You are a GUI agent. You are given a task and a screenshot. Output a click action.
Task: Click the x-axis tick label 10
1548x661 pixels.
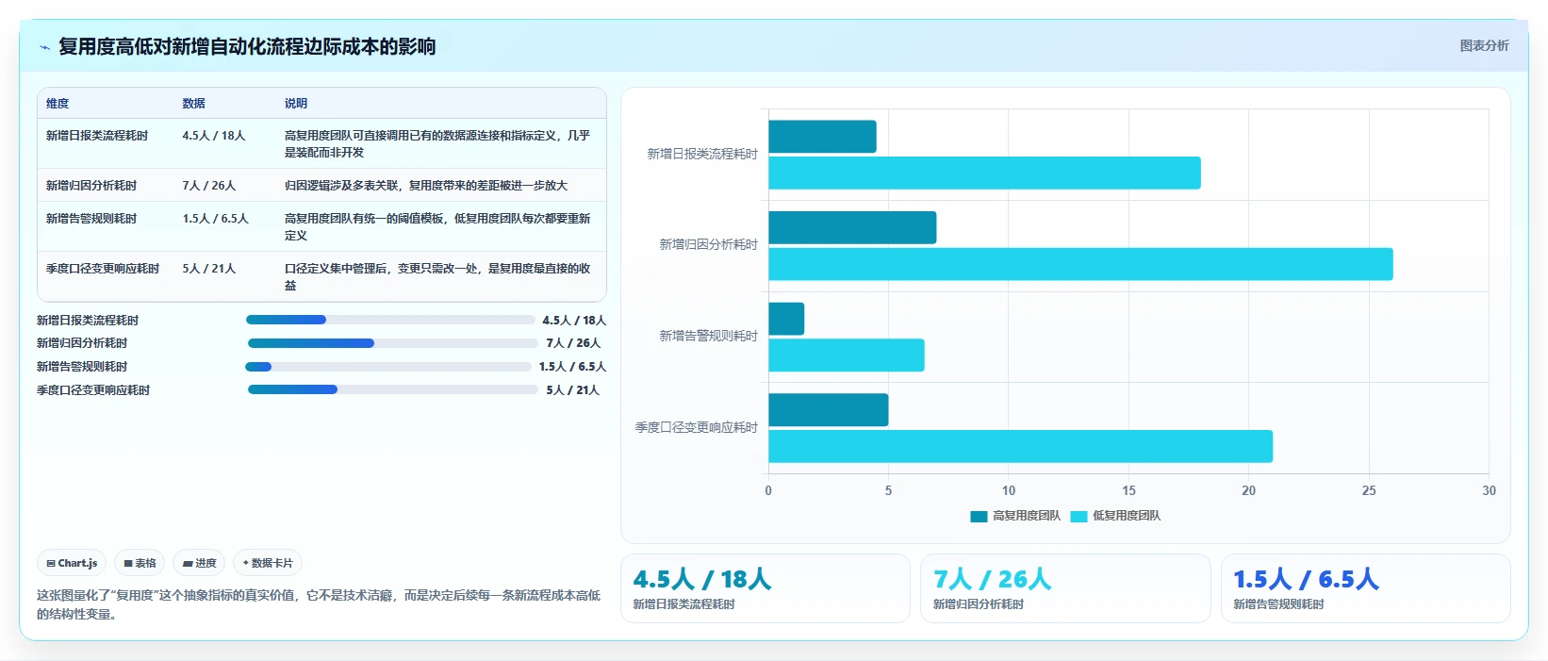coord(1009,490)
